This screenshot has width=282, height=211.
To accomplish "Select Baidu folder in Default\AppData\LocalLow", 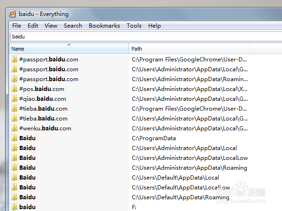I will (x=27, y=187).
